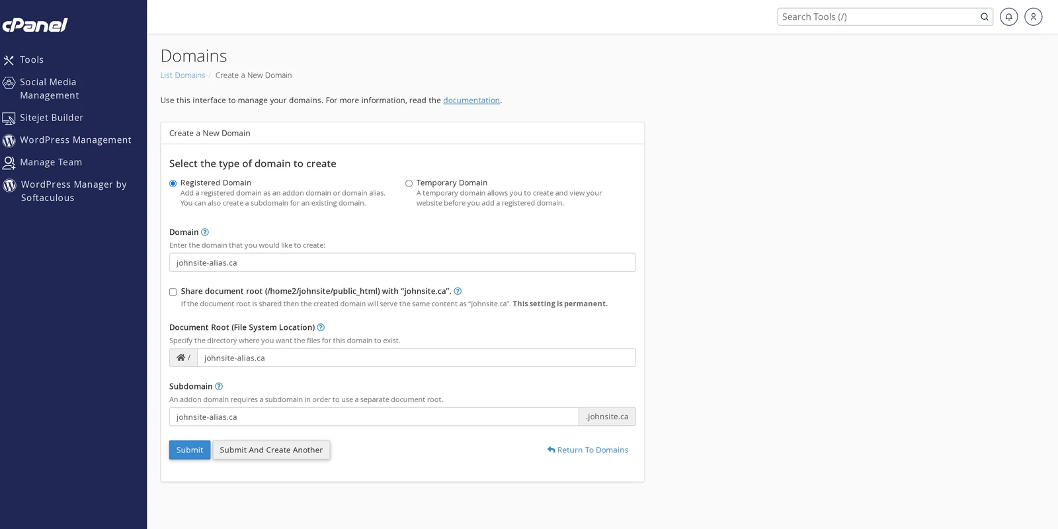Click the Submit button

coord(190,450)
